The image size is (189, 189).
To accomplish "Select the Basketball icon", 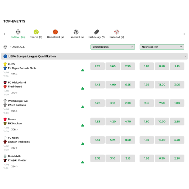I will (55, 32).
